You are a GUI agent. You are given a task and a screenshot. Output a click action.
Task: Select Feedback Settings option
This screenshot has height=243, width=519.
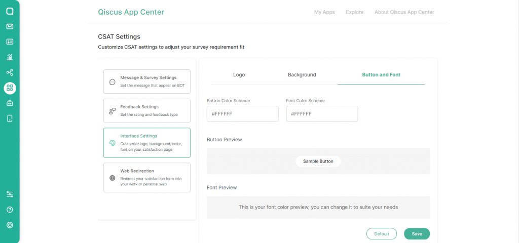click(147, 110)
